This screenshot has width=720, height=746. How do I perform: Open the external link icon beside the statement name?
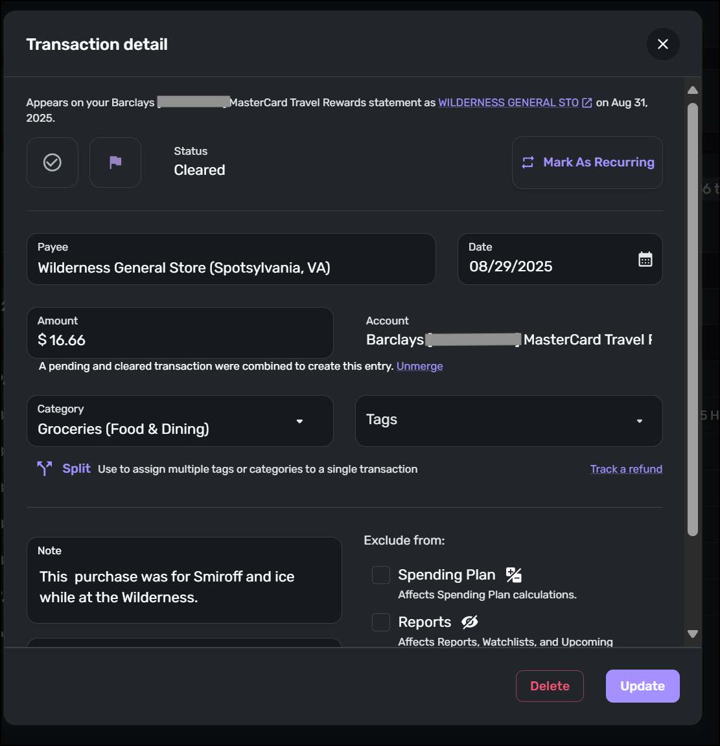pos(587,103)
